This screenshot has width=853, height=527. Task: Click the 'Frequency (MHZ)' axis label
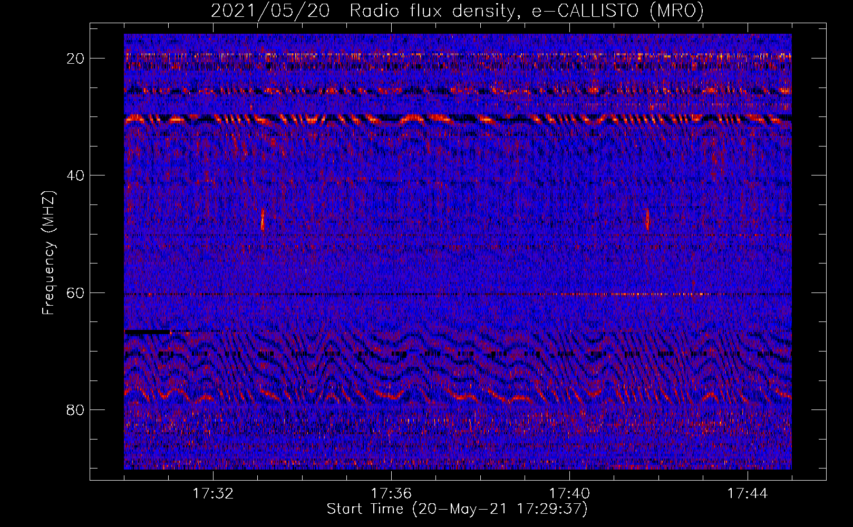click(x=49, y=253)
